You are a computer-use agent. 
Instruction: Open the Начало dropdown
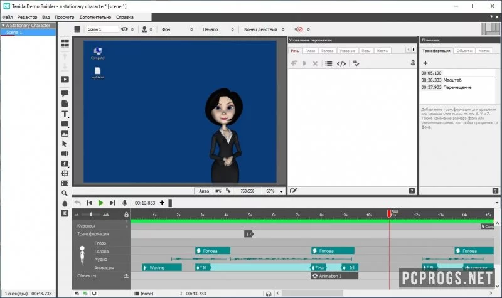(x=218, y=29)
